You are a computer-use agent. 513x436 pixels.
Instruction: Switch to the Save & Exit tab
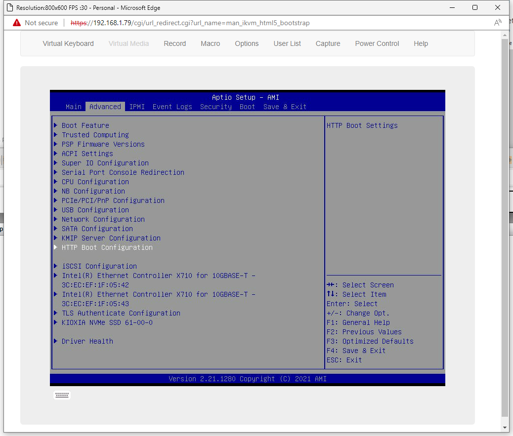285,107
